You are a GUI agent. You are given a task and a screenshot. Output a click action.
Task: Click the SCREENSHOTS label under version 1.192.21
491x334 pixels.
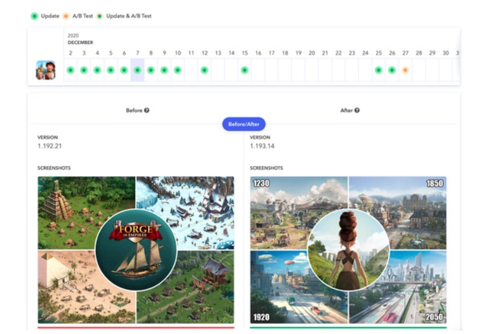pyautogui.click(x=54, y=168)
